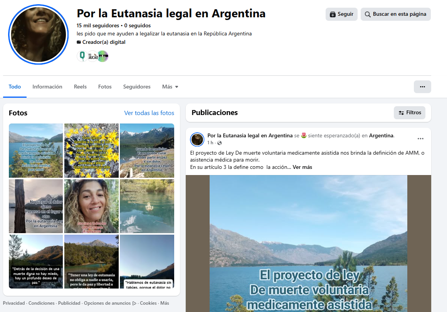
Task: Open the lake swimmer photo thumbnail
Action: (147, 206)
